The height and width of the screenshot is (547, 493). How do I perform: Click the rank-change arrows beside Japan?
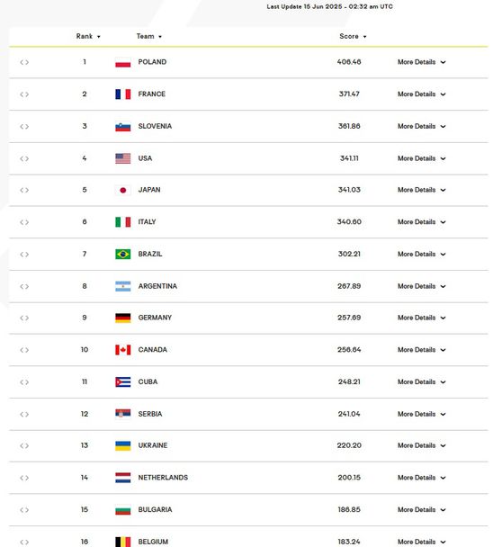point(24,190)
